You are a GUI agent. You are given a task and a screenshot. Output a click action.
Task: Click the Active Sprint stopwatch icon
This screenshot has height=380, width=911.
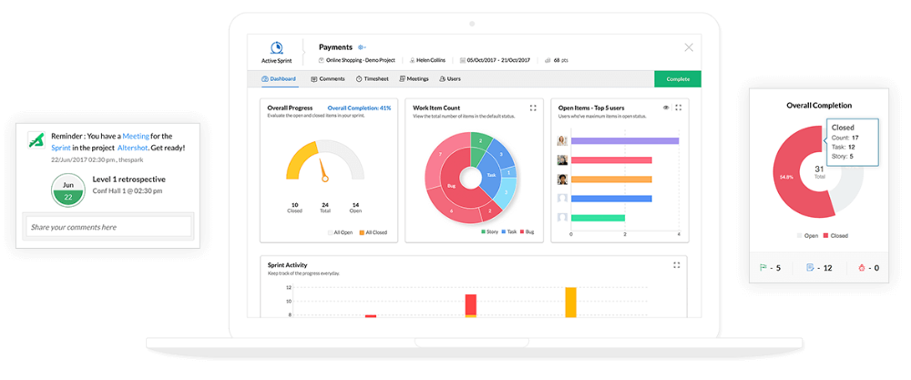276,48
